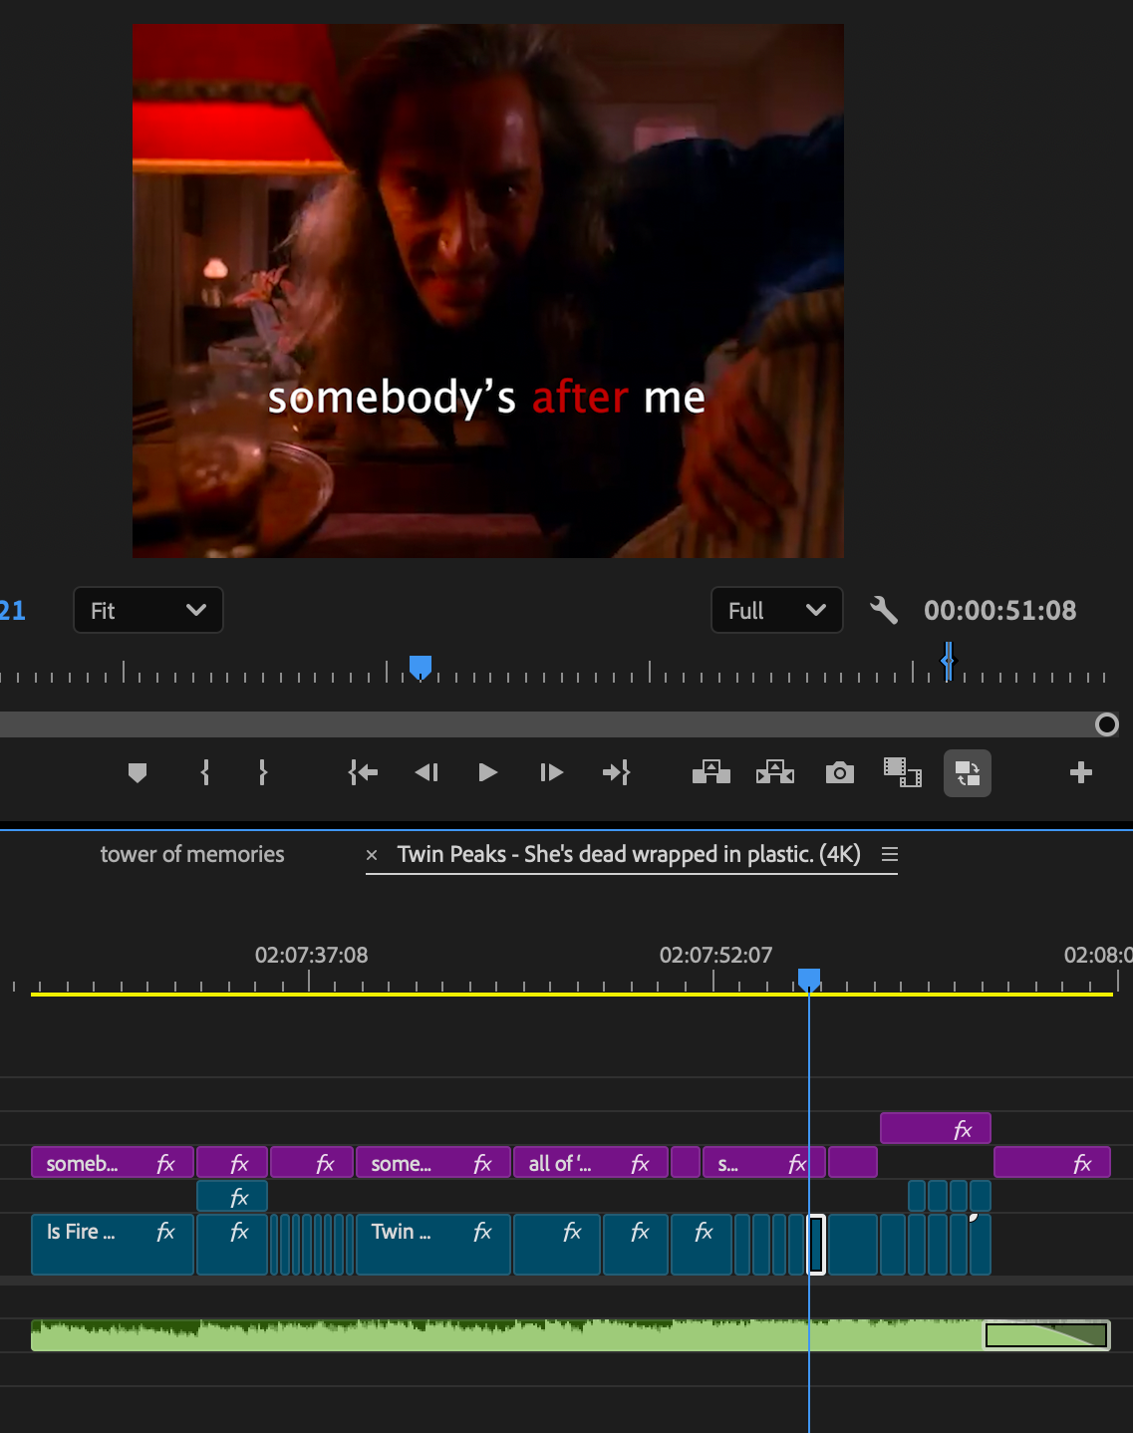Select marker on monitor time ruler

(948, 661)
